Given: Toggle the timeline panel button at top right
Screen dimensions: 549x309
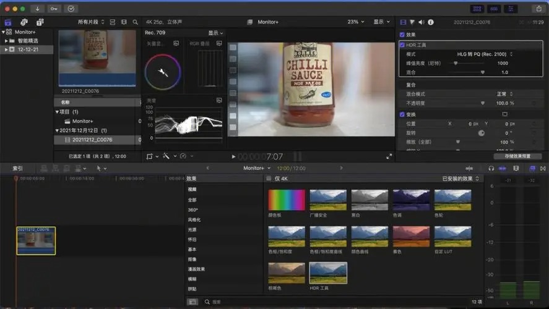Looking at the screenshot, I should point(494,9).
